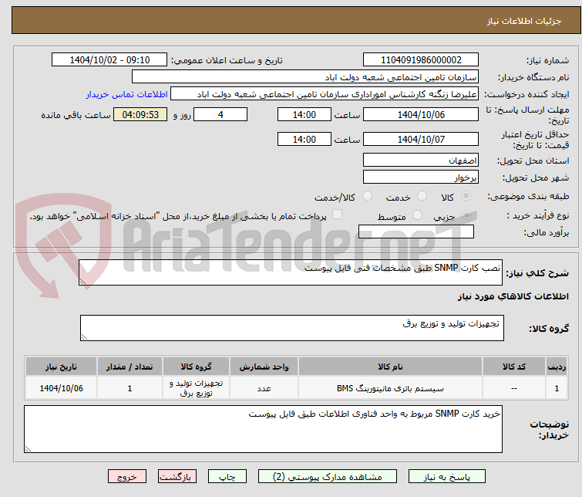Select the خدمت radio button
This screenshot has height=497, width=582.
422,195
